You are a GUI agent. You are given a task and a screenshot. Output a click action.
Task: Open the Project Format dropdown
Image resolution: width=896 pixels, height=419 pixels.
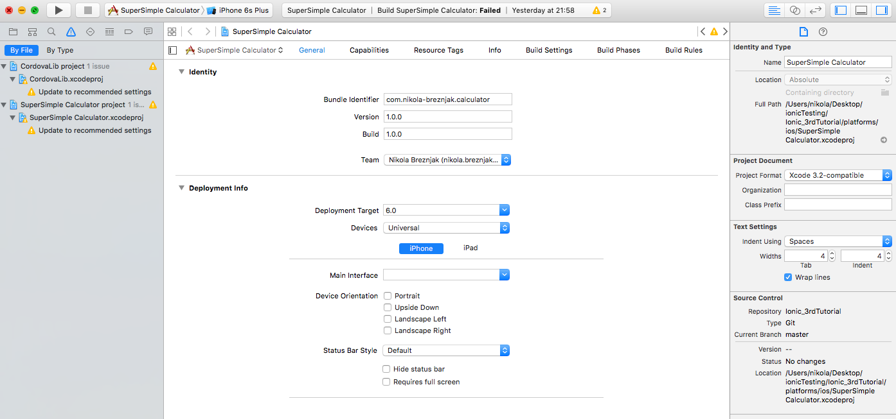[x=838, y=175]
